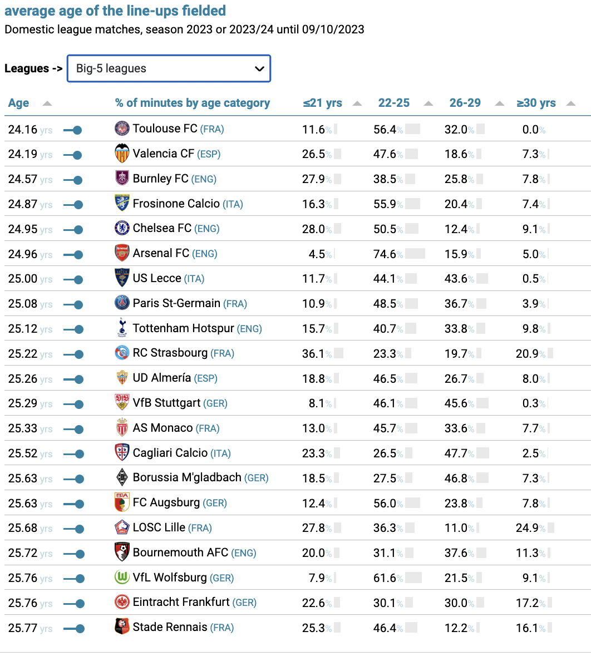Click the Valencia CF bat crest

pyautogui.click(x=122, y=153)
